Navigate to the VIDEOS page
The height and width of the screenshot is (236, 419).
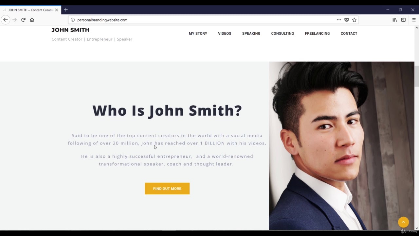click(225, 33)
